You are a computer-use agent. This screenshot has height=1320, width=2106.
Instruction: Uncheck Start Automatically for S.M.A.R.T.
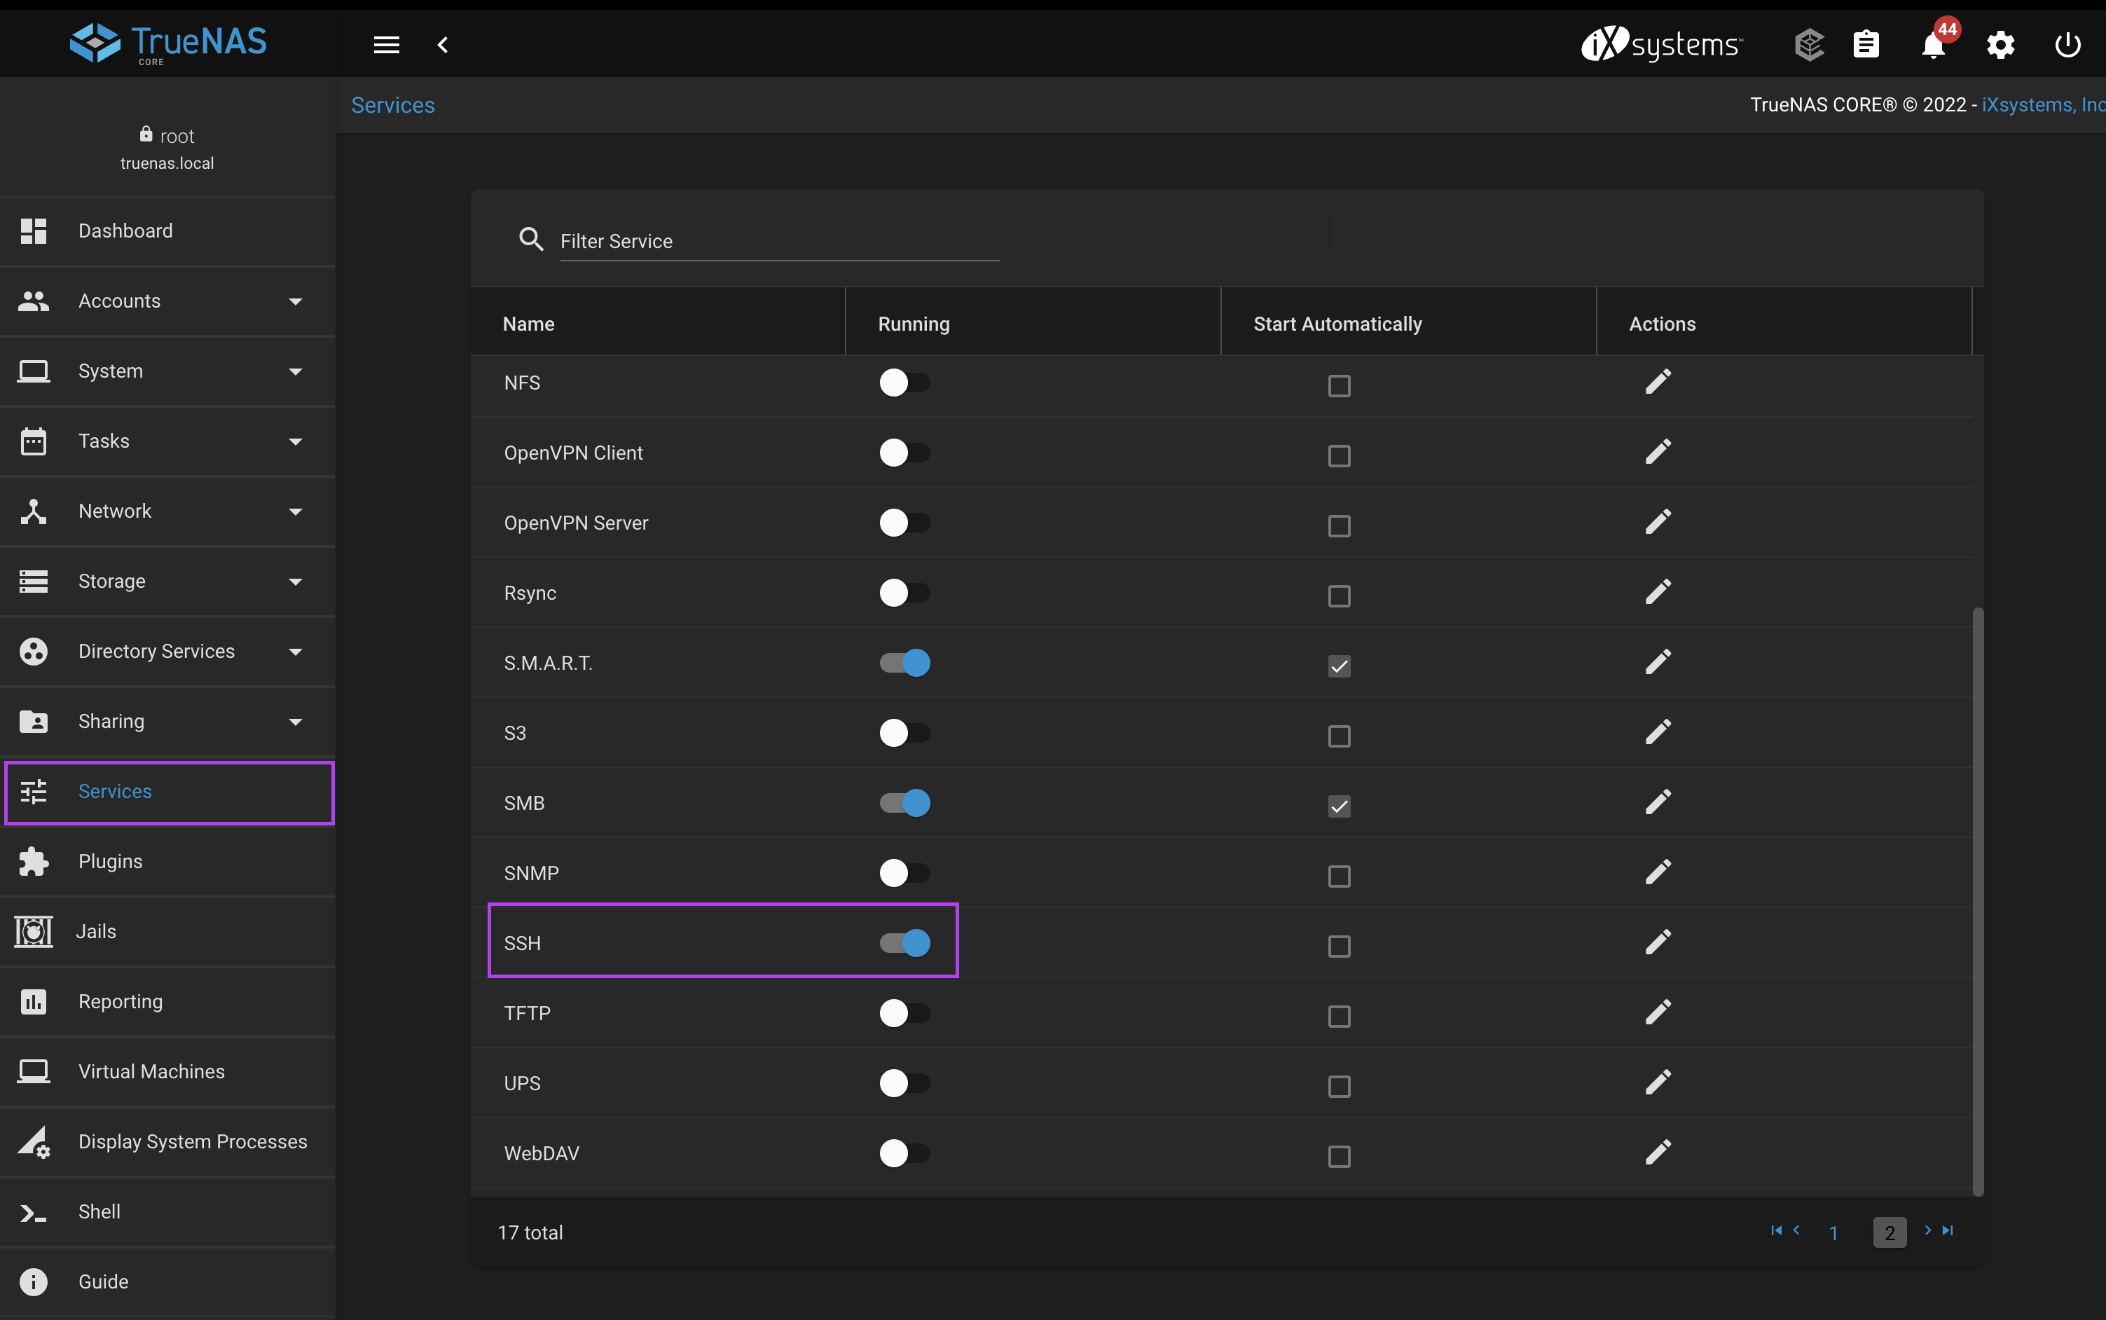[1339, 666]
